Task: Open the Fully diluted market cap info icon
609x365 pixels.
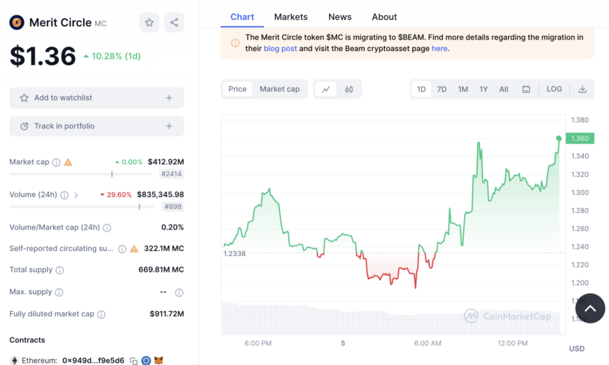Action: [101, 315]
